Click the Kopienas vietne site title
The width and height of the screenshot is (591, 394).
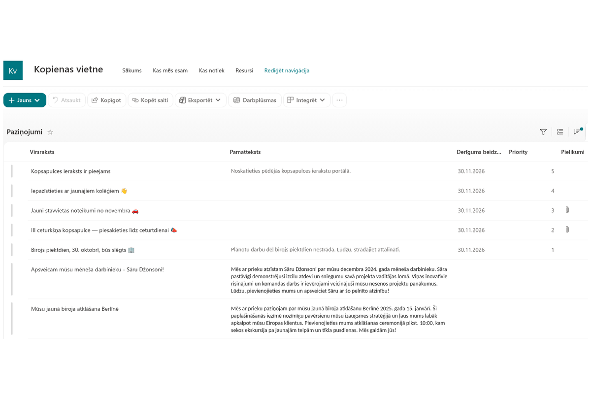click(x=68, y=69)
